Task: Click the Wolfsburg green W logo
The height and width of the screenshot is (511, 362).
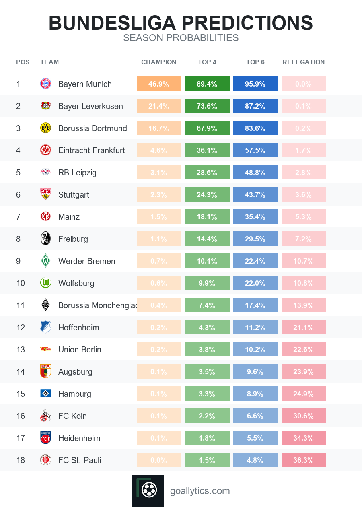Action: click(x=46, y=283)
